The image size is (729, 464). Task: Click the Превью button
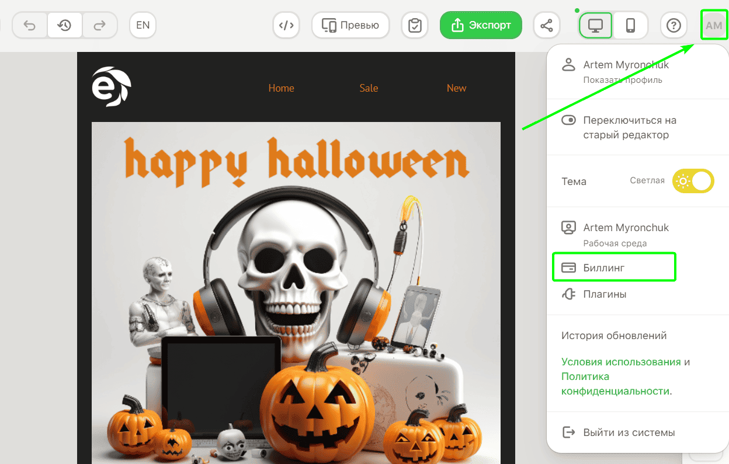(350, 25)
